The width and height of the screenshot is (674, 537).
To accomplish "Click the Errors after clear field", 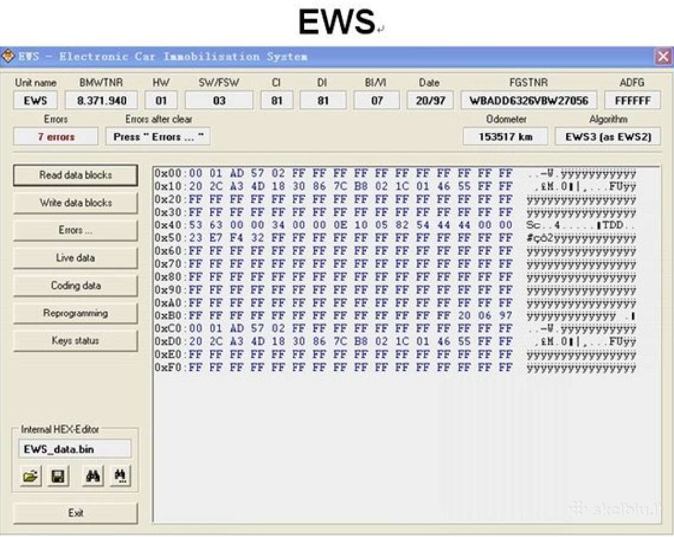I will tap(158, 137).
